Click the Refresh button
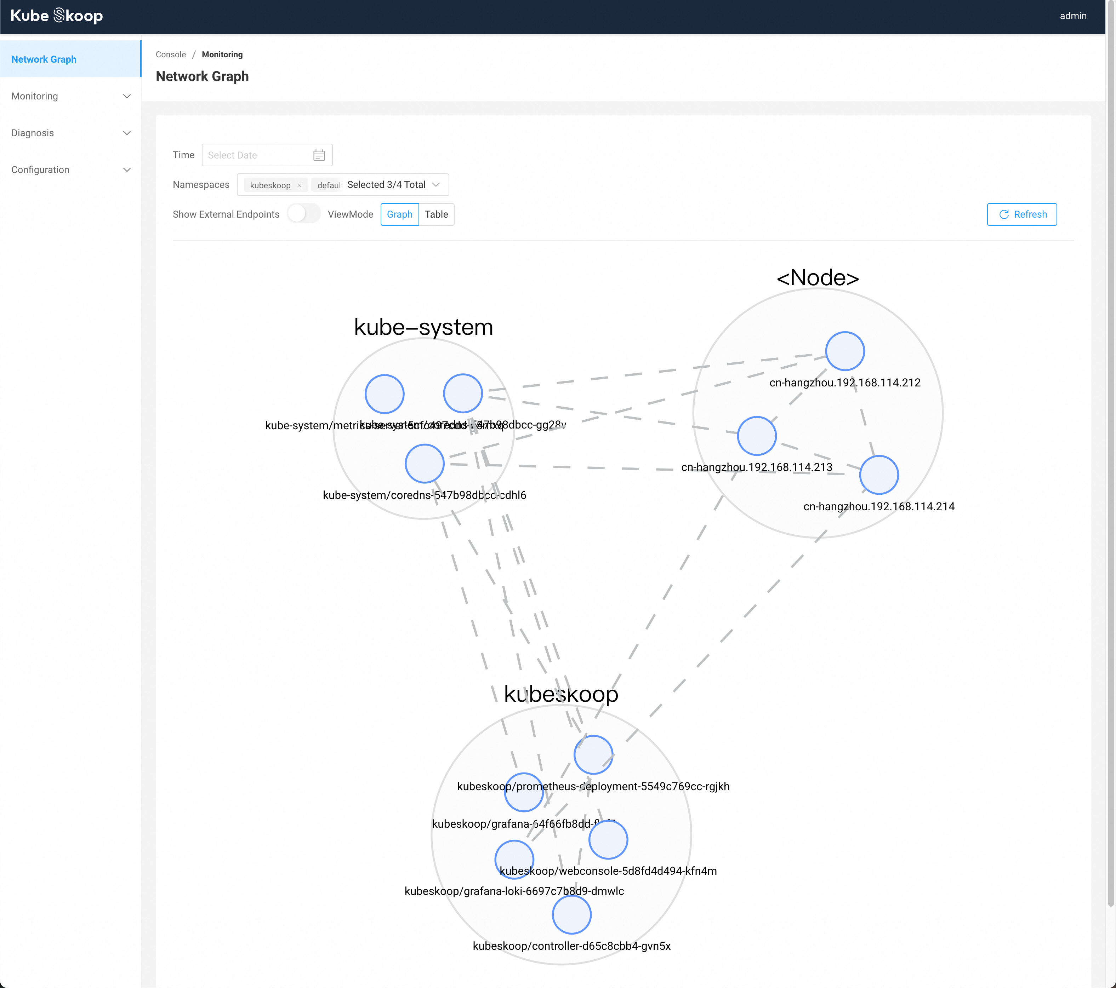Image resolution: width=1116 pixels, height=988 pixels. [1021, 214]
